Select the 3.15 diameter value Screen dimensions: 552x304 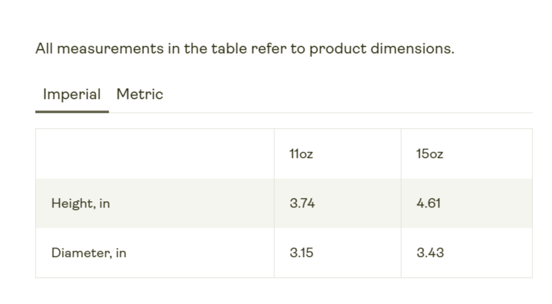[x=301, y=253]
